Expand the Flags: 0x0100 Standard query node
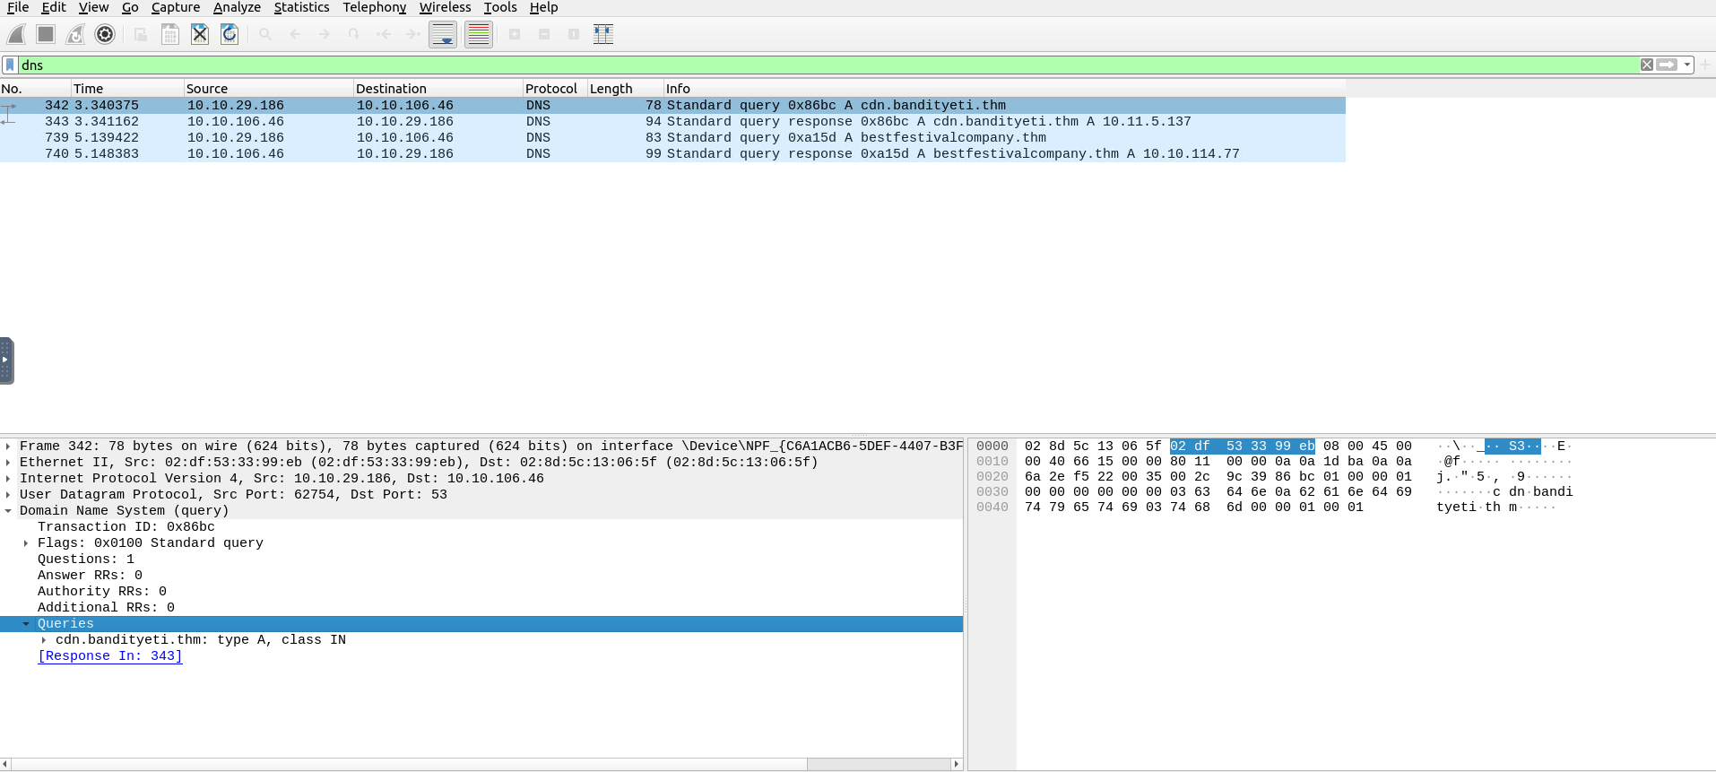Image resolution: width=1716 pixels, height=772 pixels. pos(26,543)
